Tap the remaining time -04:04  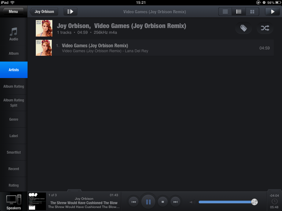[x=274, y=196]
